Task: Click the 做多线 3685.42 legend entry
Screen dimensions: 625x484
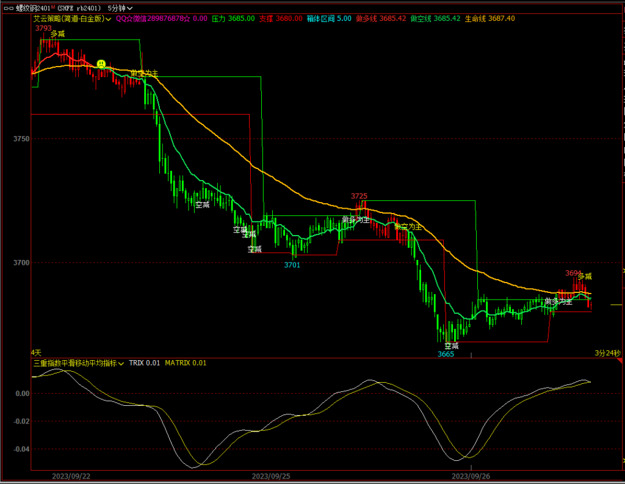Action: tap(380, 18)
